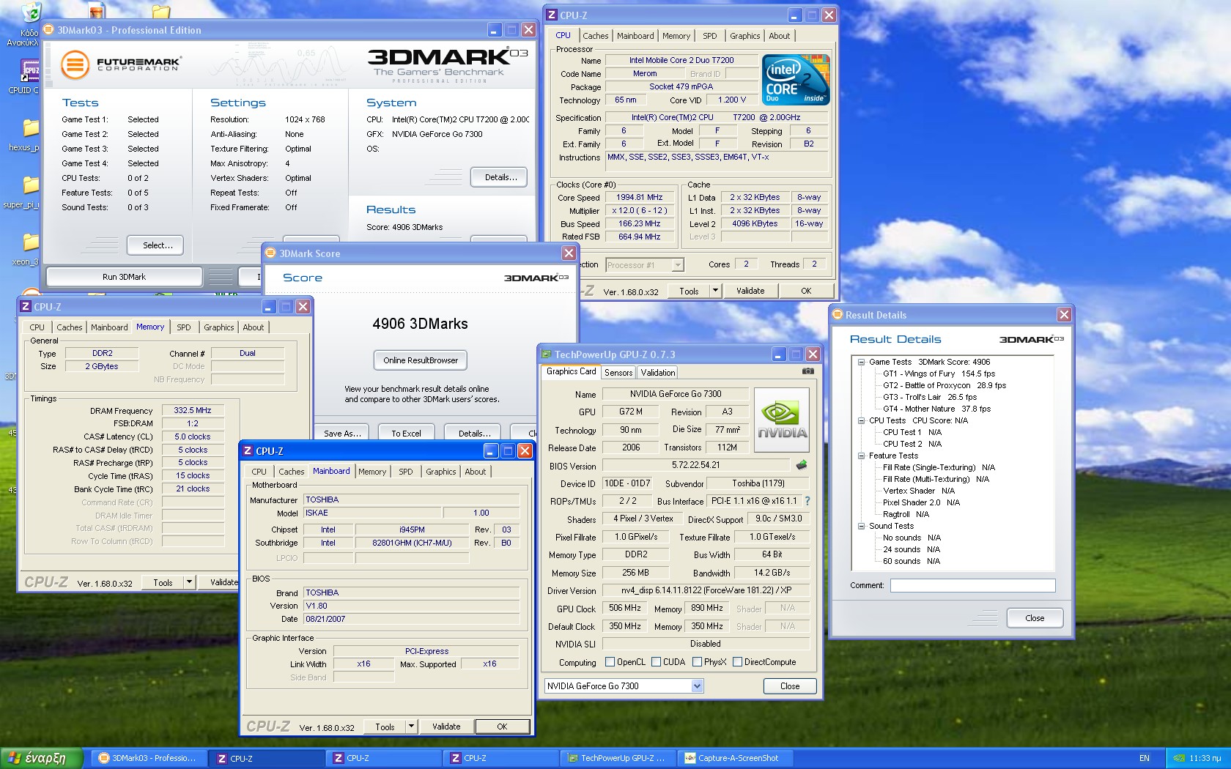Open the About tab in the CPU-Z CPU window
1231x769 pixels.
coord(779,36)
